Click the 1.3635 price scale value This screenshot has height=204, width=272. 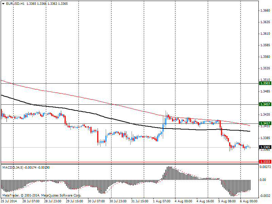[265, 22]
